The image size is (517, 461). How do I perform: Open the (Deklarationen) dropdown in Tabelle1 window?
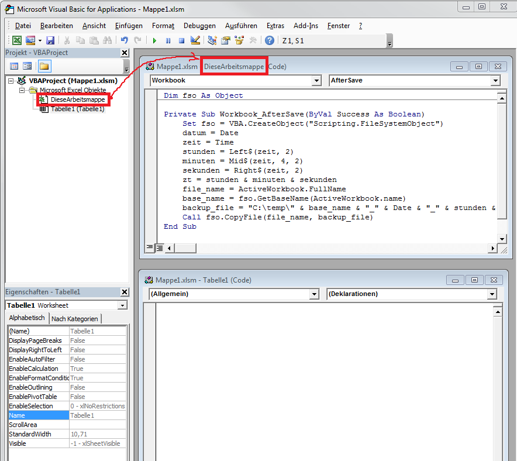(x=492, y=294)
